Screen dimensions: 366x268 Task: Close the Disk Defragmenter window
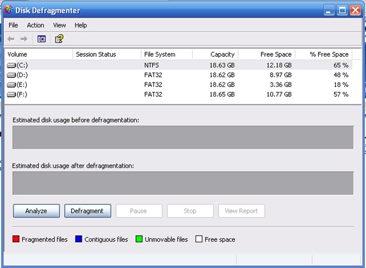(356, 10)
